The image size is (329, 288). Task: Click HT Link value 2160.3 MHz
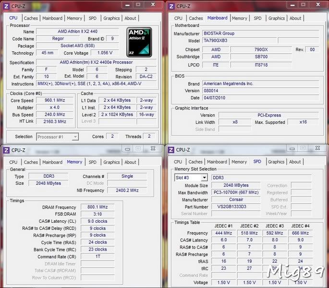pyautogui.click(x=55, y=121)
